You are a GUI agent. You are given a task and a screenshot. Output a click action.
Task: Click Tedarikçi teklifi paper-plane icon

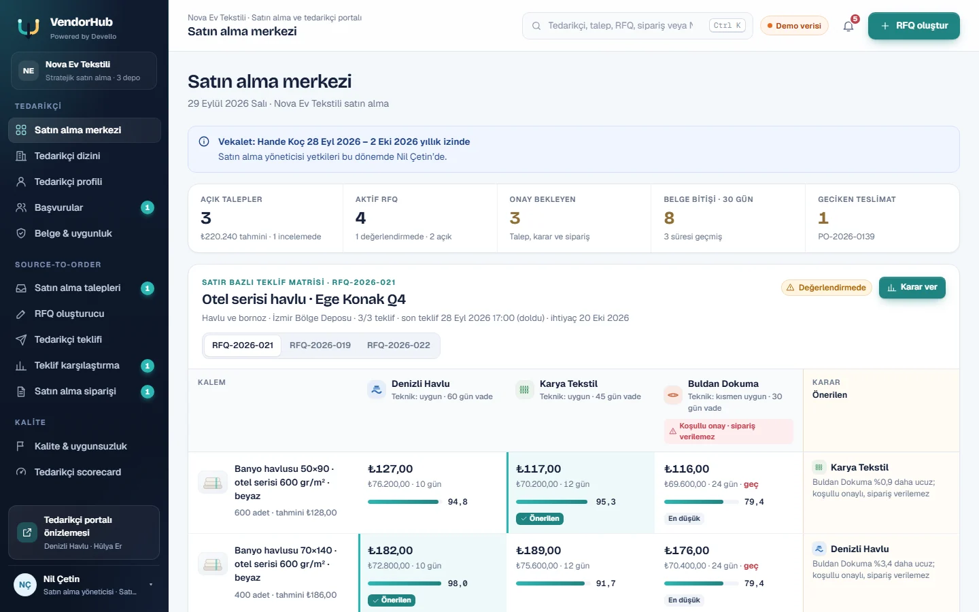click(21, 339)
